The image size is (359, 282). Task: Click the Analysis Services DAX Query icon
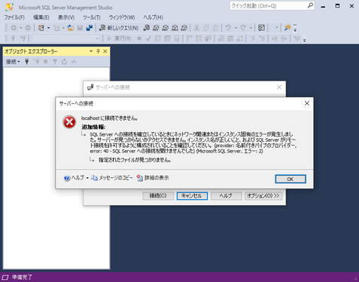point(184,28)
